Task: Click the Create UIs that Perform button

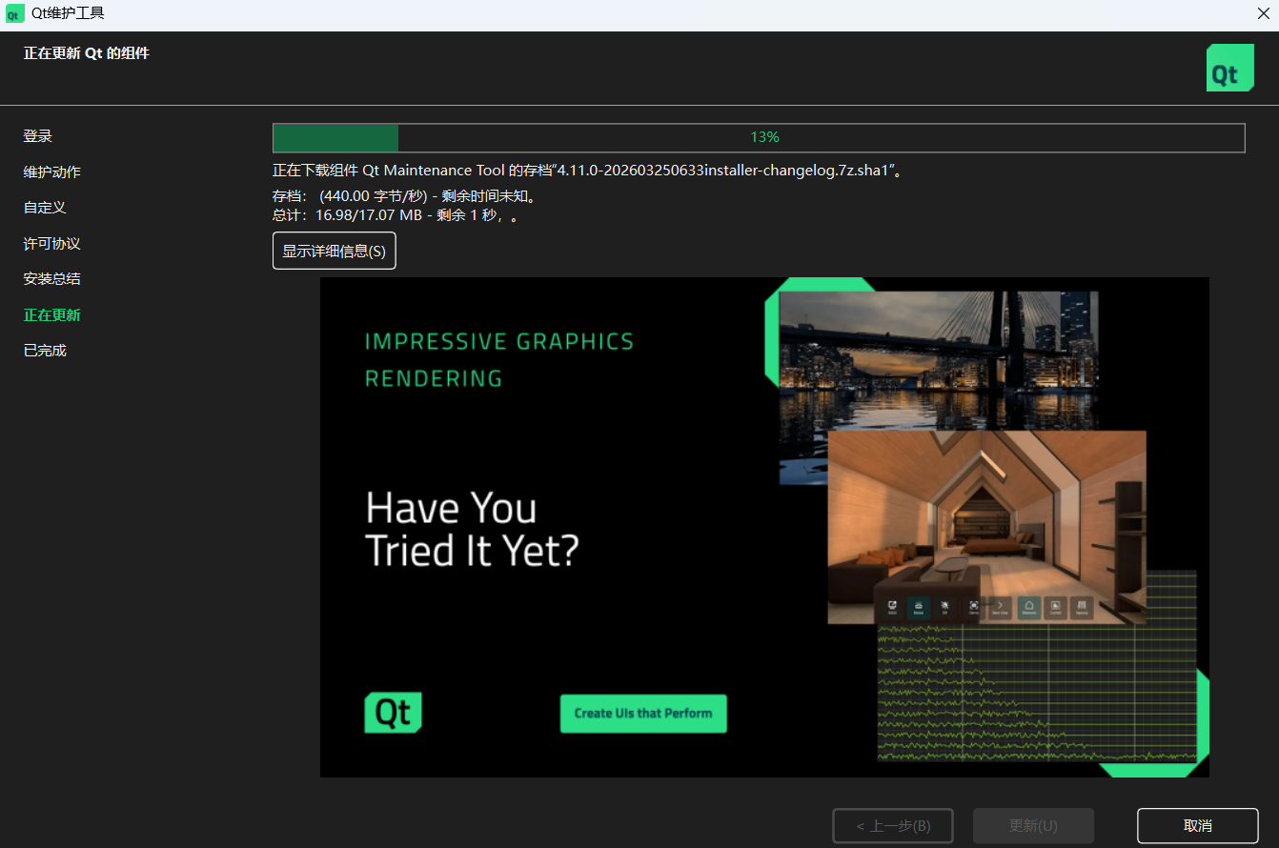Action: pyautogui.click(x=643, y=714)
